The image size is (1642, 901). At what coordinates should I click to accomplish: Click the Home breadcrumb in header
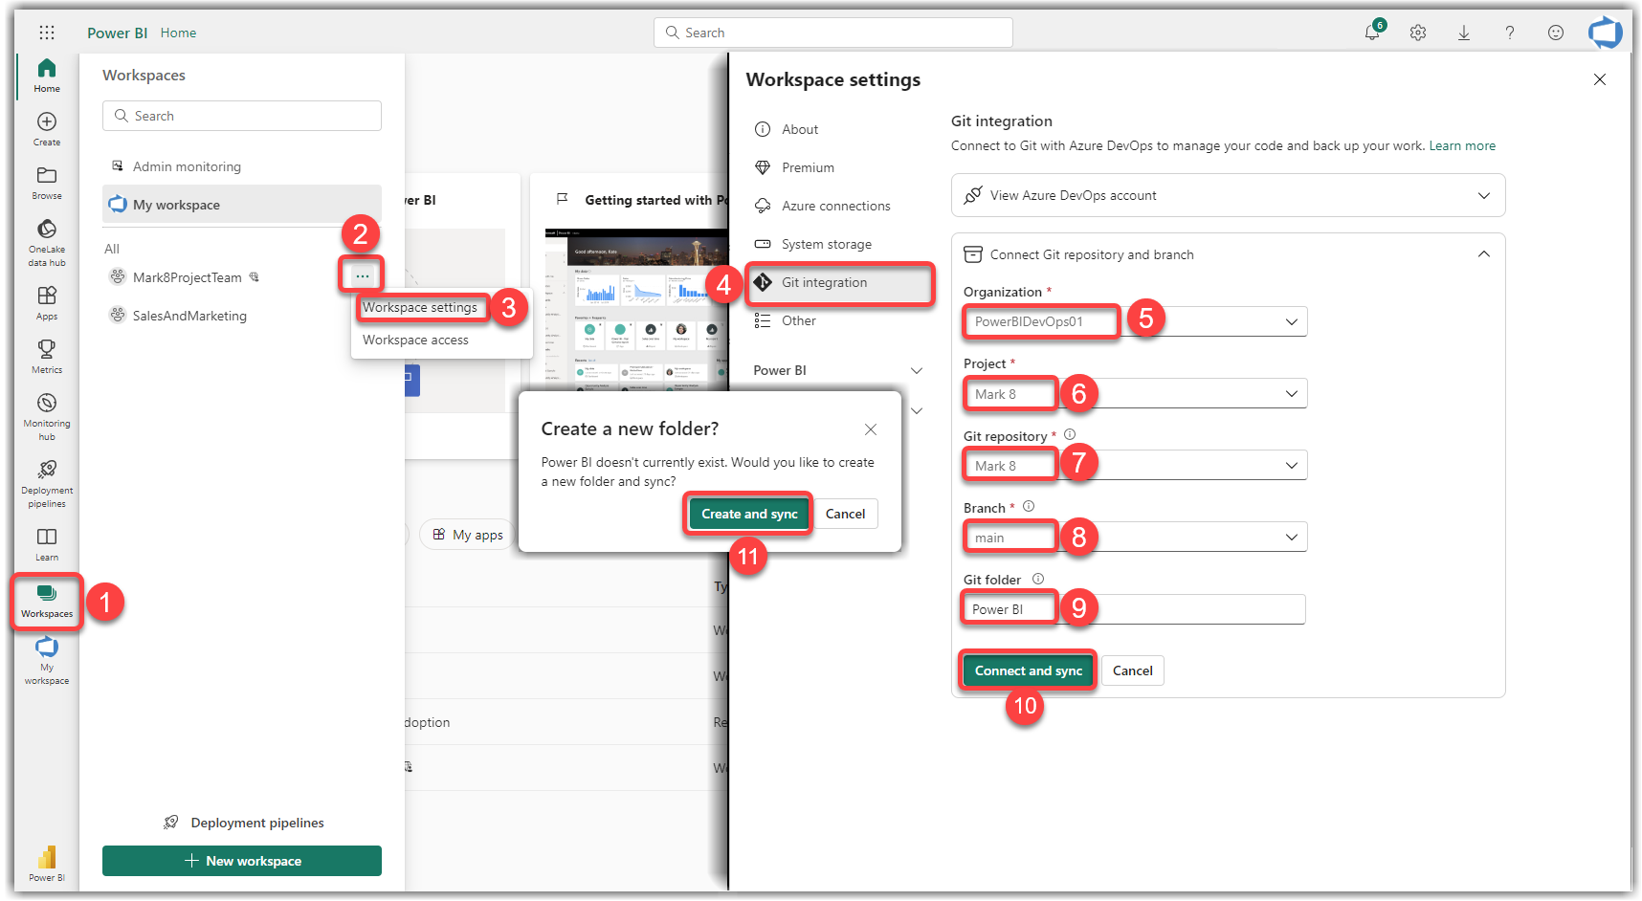point(178,33)
